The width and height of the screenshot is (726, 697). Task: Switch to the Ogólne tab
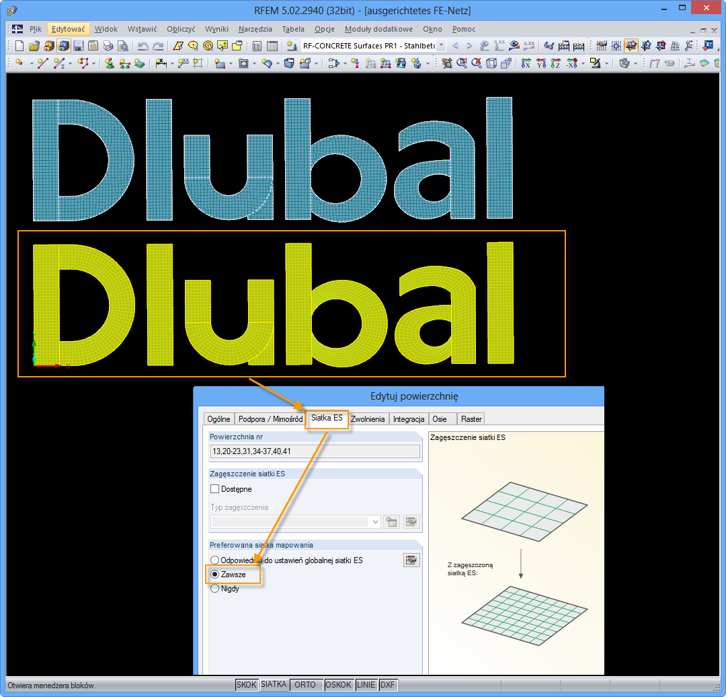[218, 419]
